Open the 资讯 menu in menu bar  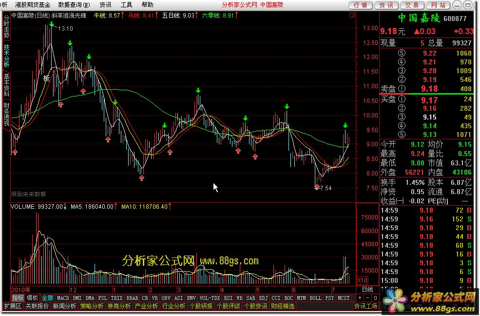pyautogui.click(x=105, y=5)
